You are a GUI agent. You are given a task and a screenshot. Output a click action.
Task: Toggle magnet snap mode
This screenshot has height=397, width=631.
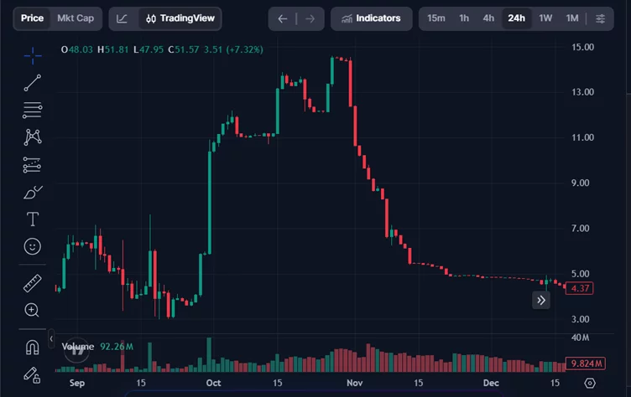(x=33, y=347)
